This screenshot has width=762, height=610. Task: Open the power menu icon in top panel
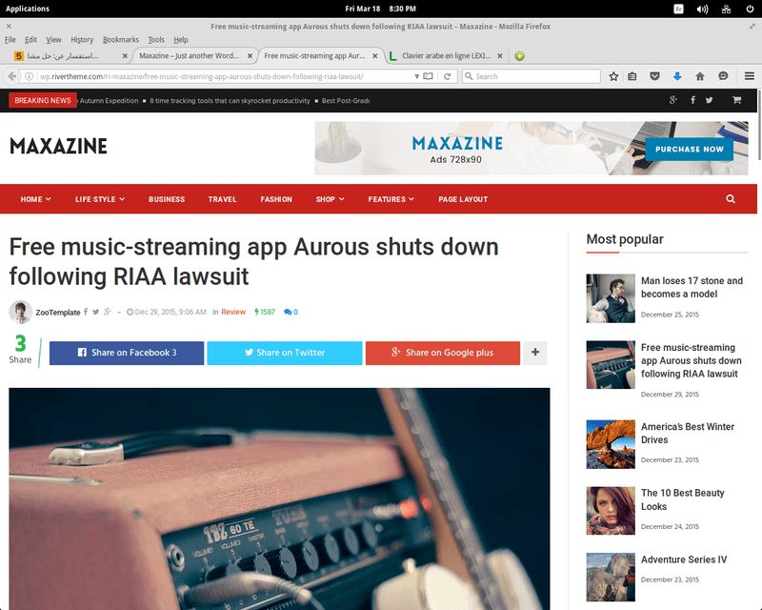[750, 9]
